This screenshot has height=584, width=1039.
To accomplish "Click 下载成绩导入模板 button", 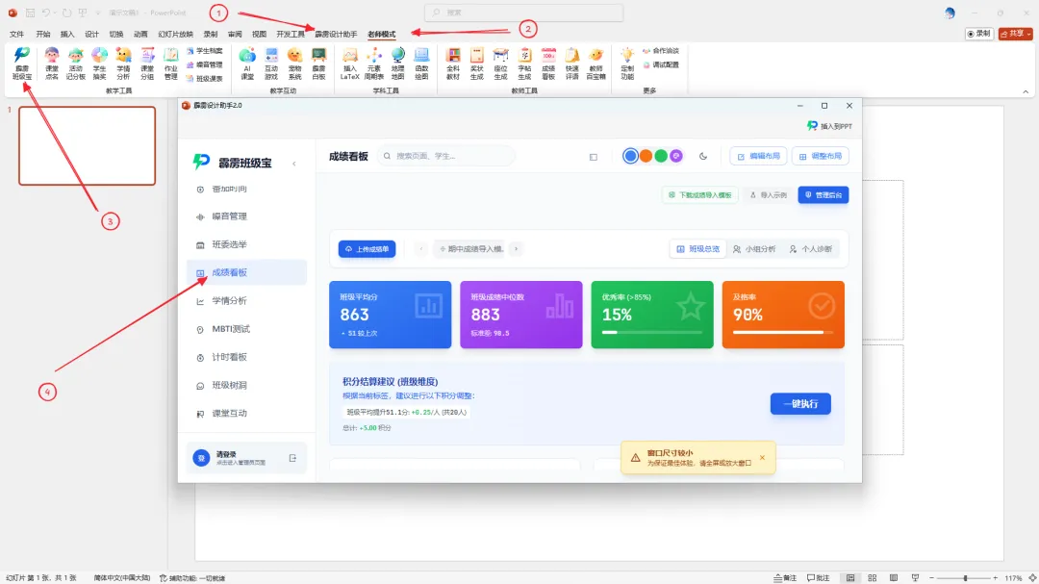I will [x=699, y=195].
